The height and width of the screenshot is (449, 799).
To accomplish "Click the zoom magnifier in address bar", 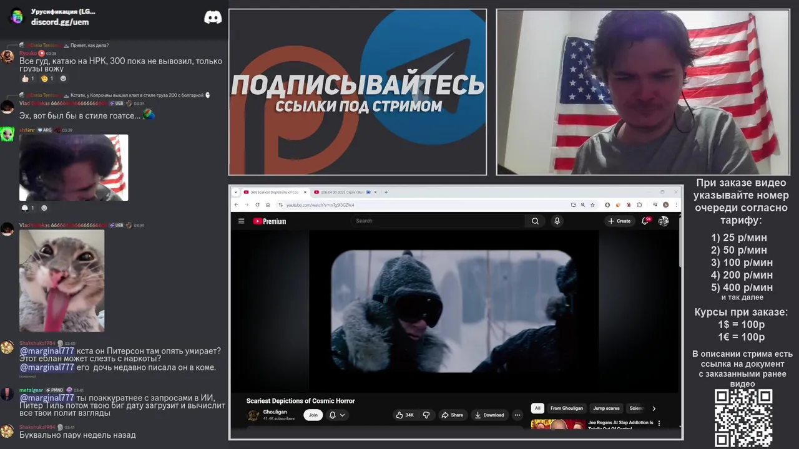I will [x=583, y=205].
